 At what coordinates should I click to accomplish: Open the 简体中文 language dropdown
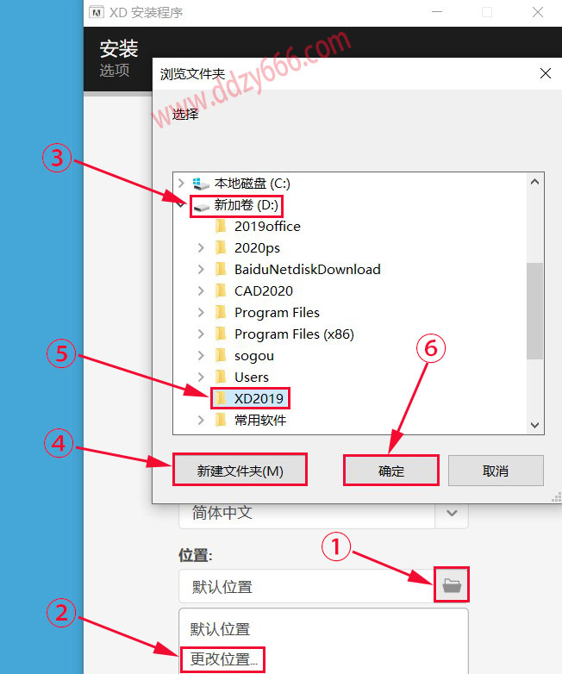click(x=452, y=513)
